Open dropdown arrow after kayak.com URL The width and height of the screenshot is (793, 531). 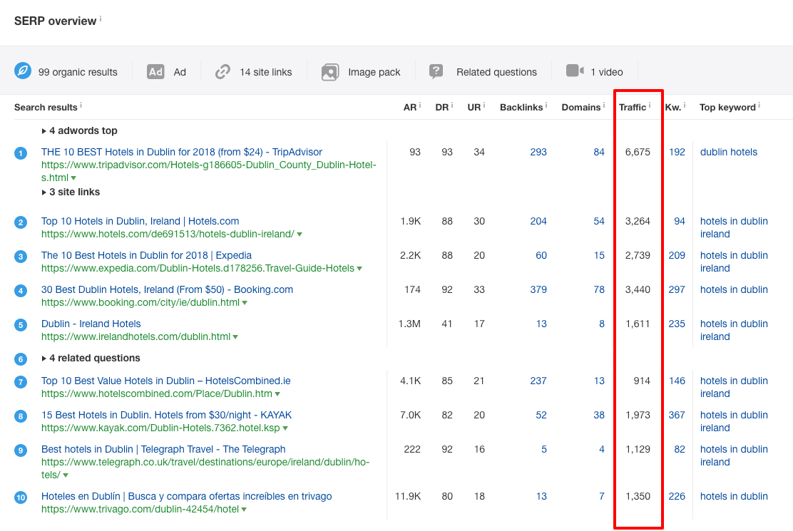[285, 428]
